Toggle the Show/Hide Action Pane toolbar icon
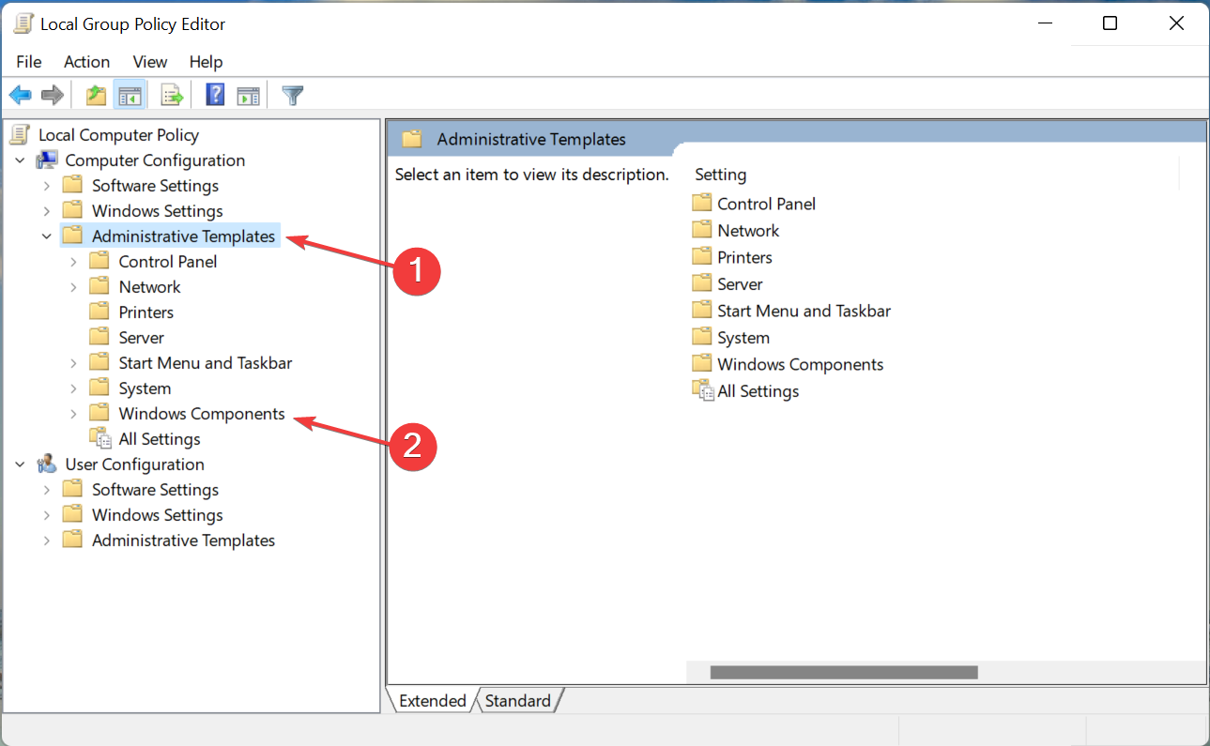 pos(248,95)
